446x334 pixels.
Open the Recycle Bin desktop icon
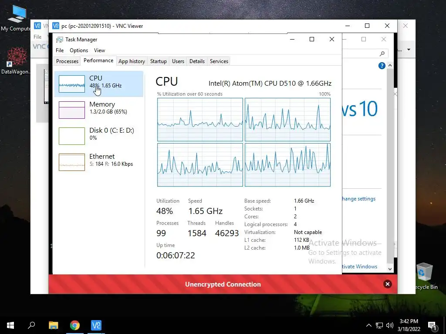[x=425, y=276]
